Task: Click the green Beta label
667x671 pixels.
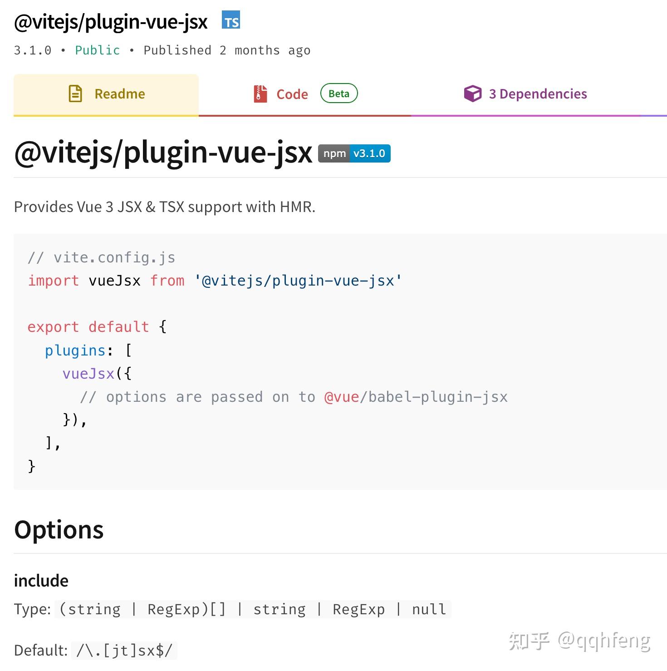Action: pyautogui.click(x=339, y=94)
